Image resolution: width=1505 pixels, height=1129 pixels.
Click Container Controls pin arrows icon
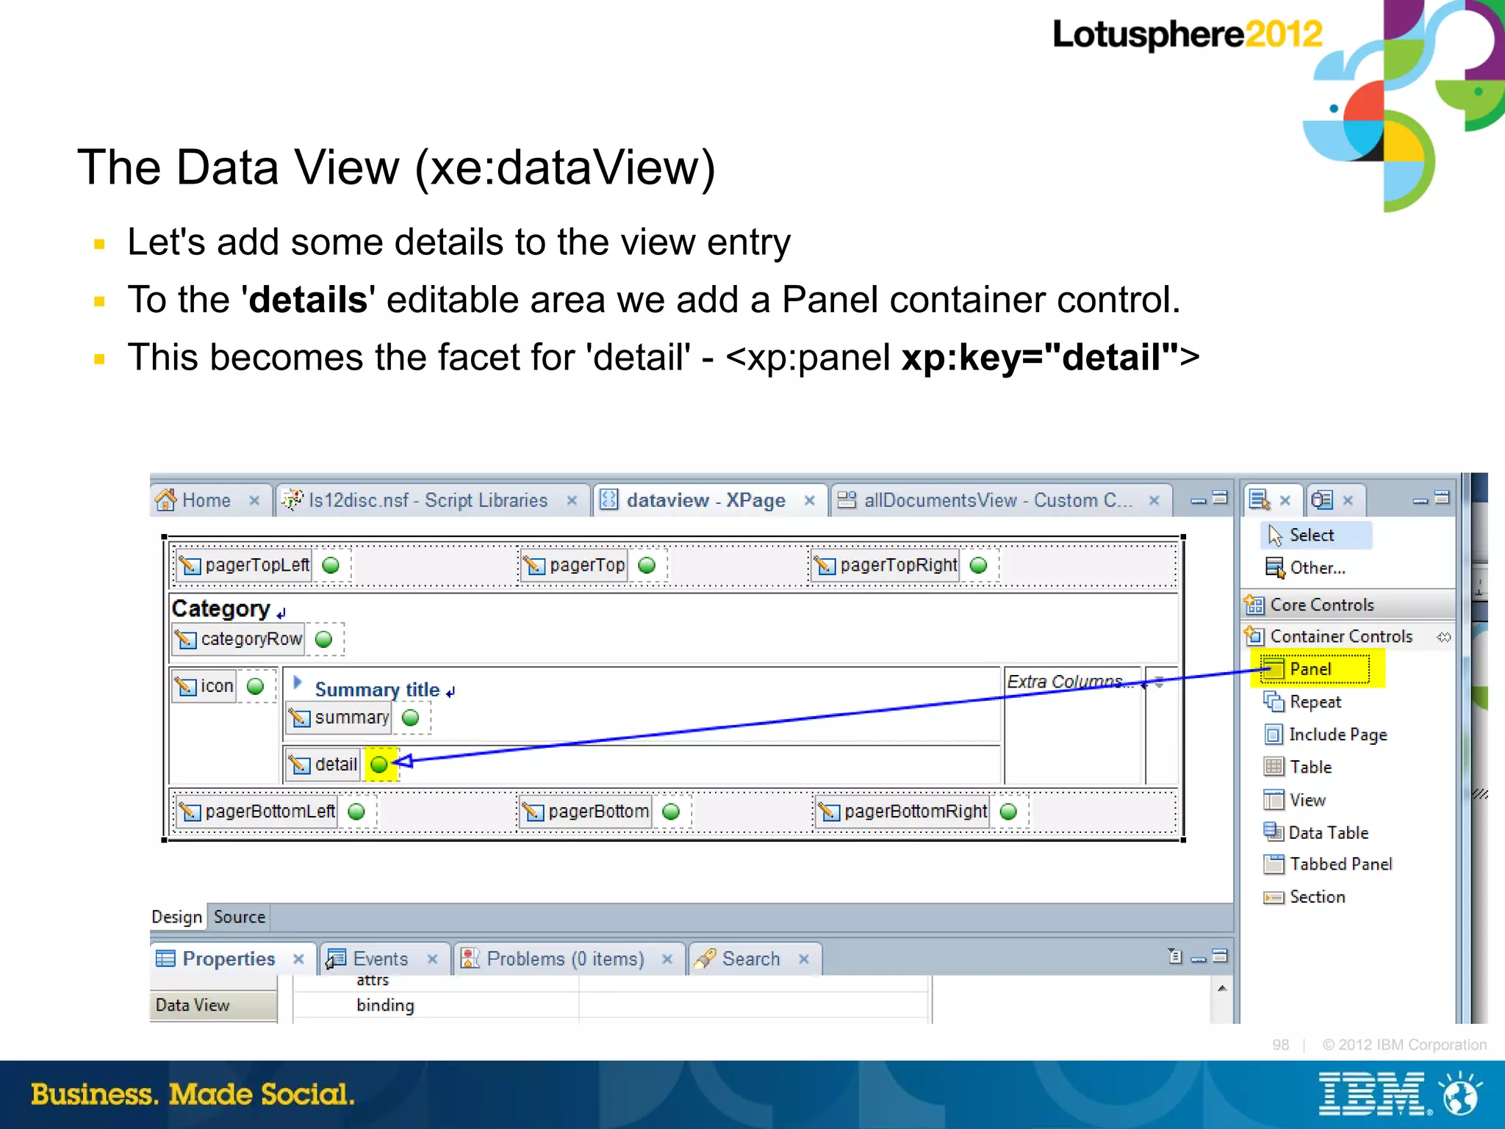tap(1443, 637)
